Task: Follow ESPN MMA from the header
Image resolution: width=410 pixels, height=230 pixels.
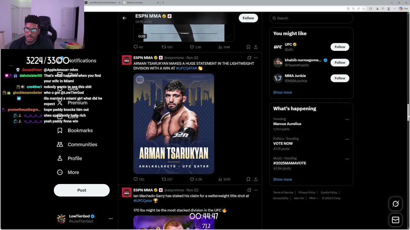Action: point(248,18)
